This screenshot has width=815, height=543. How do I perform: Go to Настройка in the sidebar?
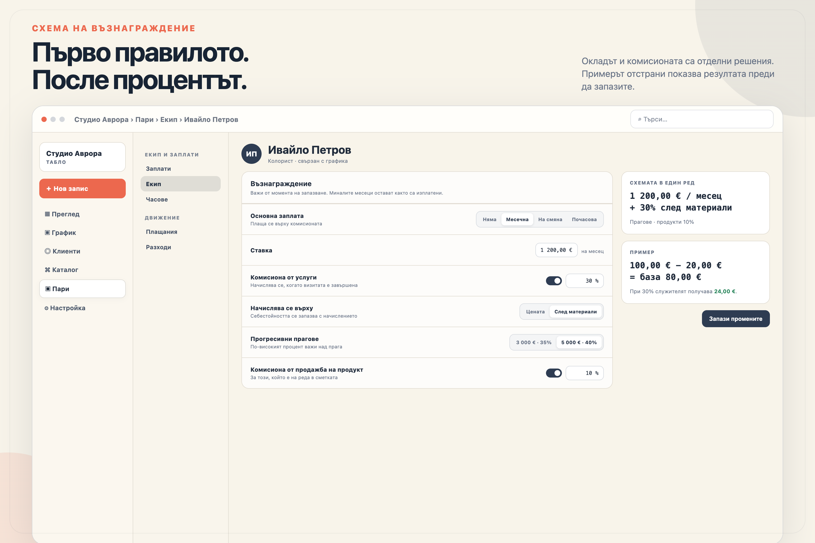(83, 308)
